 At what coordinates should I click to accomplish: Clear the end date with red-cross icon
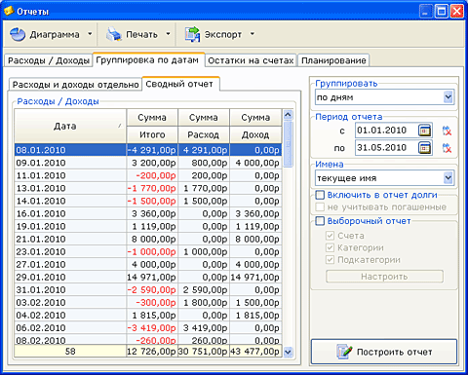pos(447,148)
